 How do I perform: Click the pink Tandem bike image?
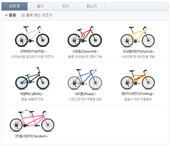tap(32, 122)
